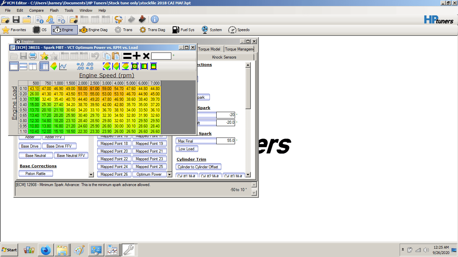Add table to favorites star-plus icon
Image resolution: width=458 pixels, height=257 pixels.
(44, 56)
